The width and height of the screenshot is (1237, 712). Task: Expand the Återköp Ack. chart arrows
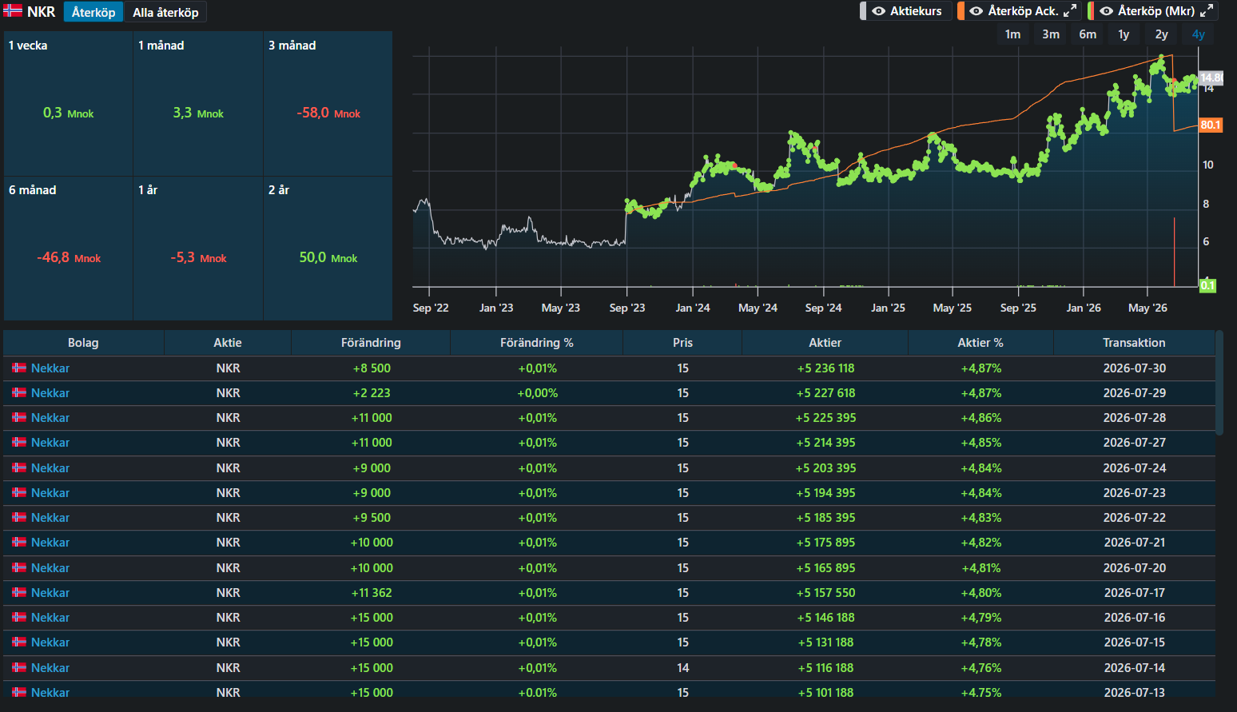(1070, 11)
